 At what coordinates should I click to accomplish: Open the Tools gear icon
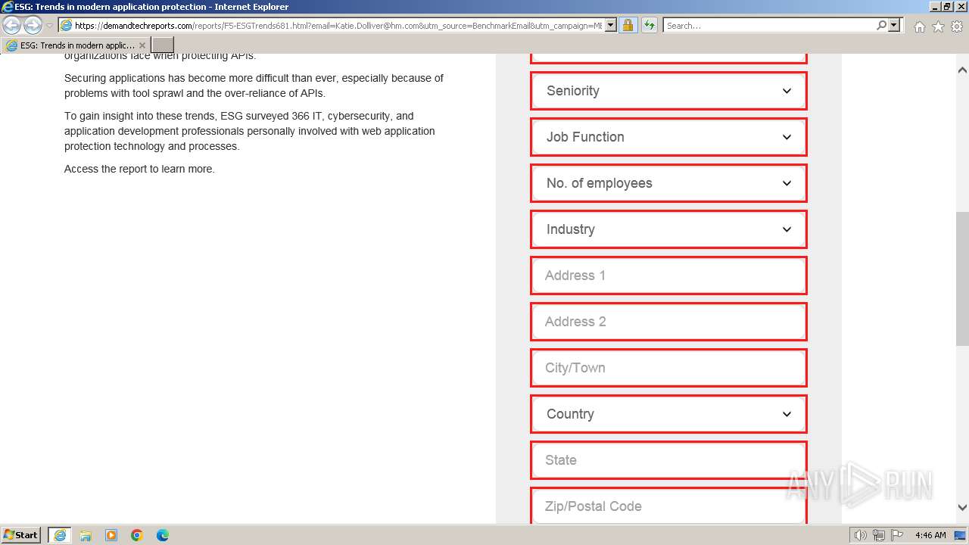click(957, 26)
